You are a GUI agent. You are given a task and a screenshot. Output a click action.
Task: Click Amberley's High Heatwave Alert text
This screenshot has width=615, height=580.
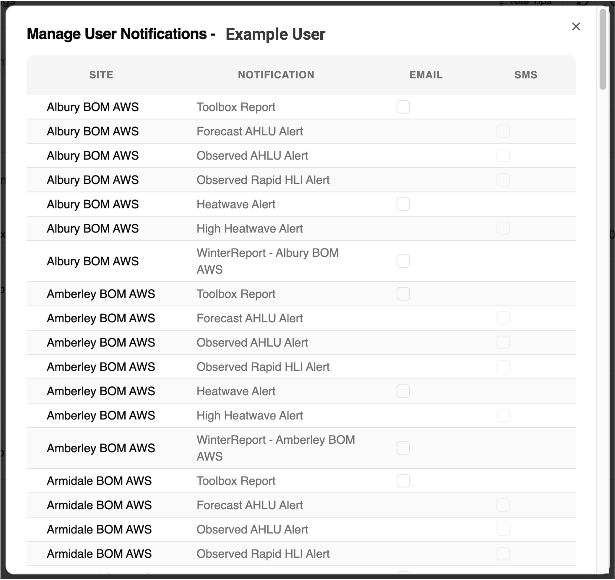pos(250,416)
